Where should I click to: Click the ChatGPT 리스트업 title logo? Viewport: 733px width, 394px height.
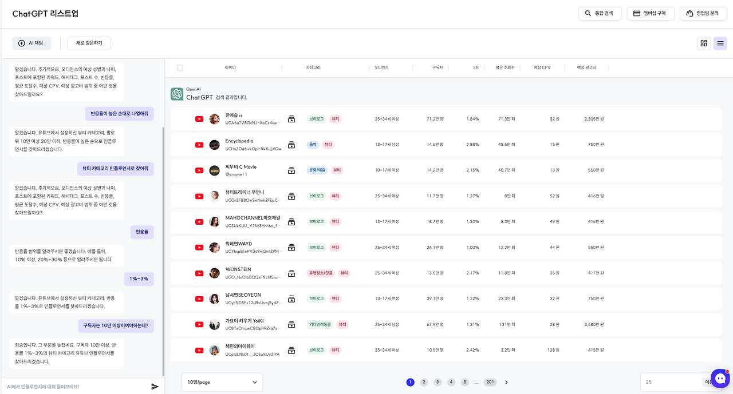45,14
